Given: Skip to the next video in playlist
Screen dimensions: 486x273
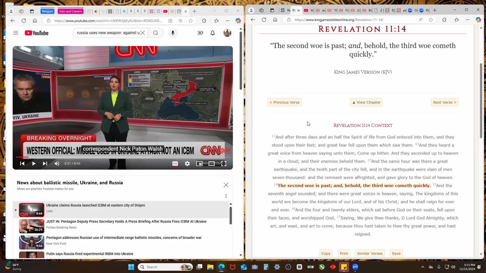Looking at the screenshot, I should [45, 163].
